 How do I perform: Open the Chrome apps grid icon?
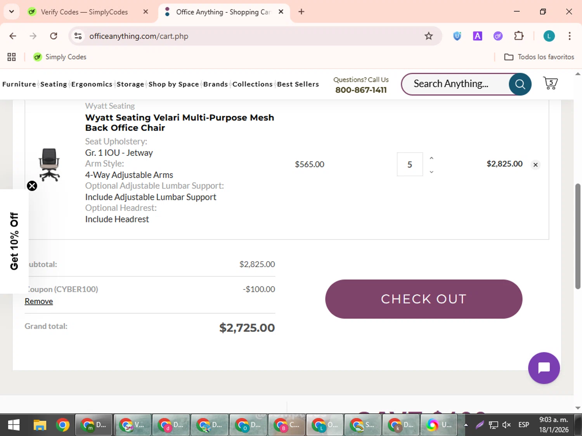(x=12, y=57)
